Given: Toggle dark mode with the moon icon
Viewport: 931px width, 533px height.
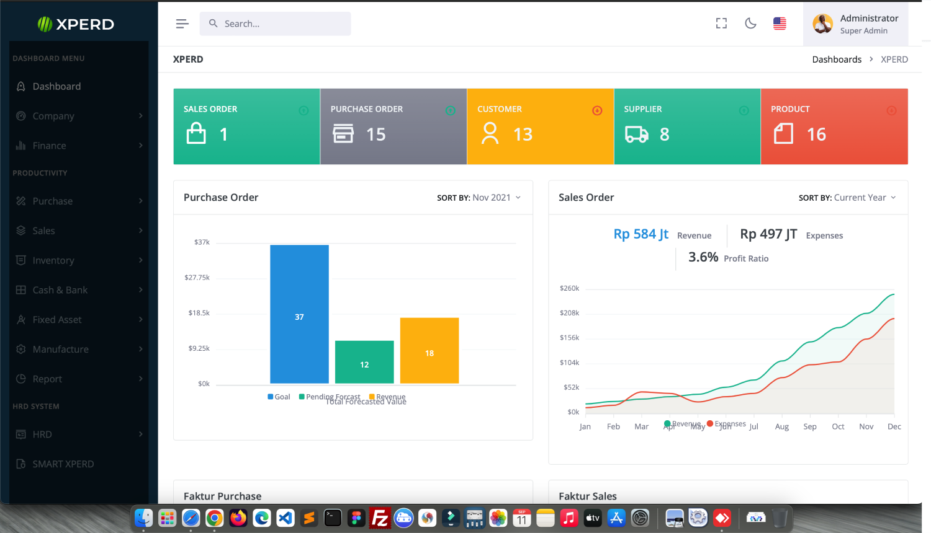Looking at the screenshot, I should tap(750, 24).
